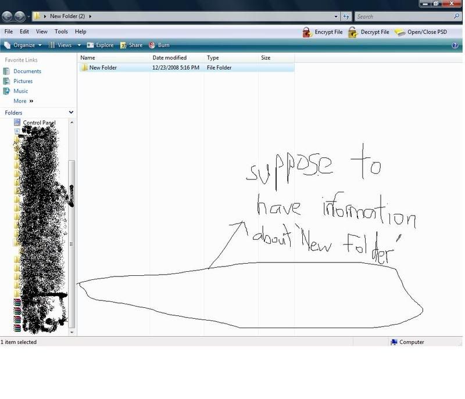Open the Music favorite link

tap(20, 91)
